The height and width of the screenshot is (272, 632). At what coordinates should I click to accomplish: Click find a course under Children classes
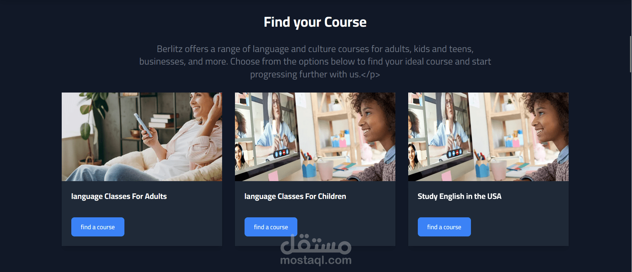click(271, 227)
